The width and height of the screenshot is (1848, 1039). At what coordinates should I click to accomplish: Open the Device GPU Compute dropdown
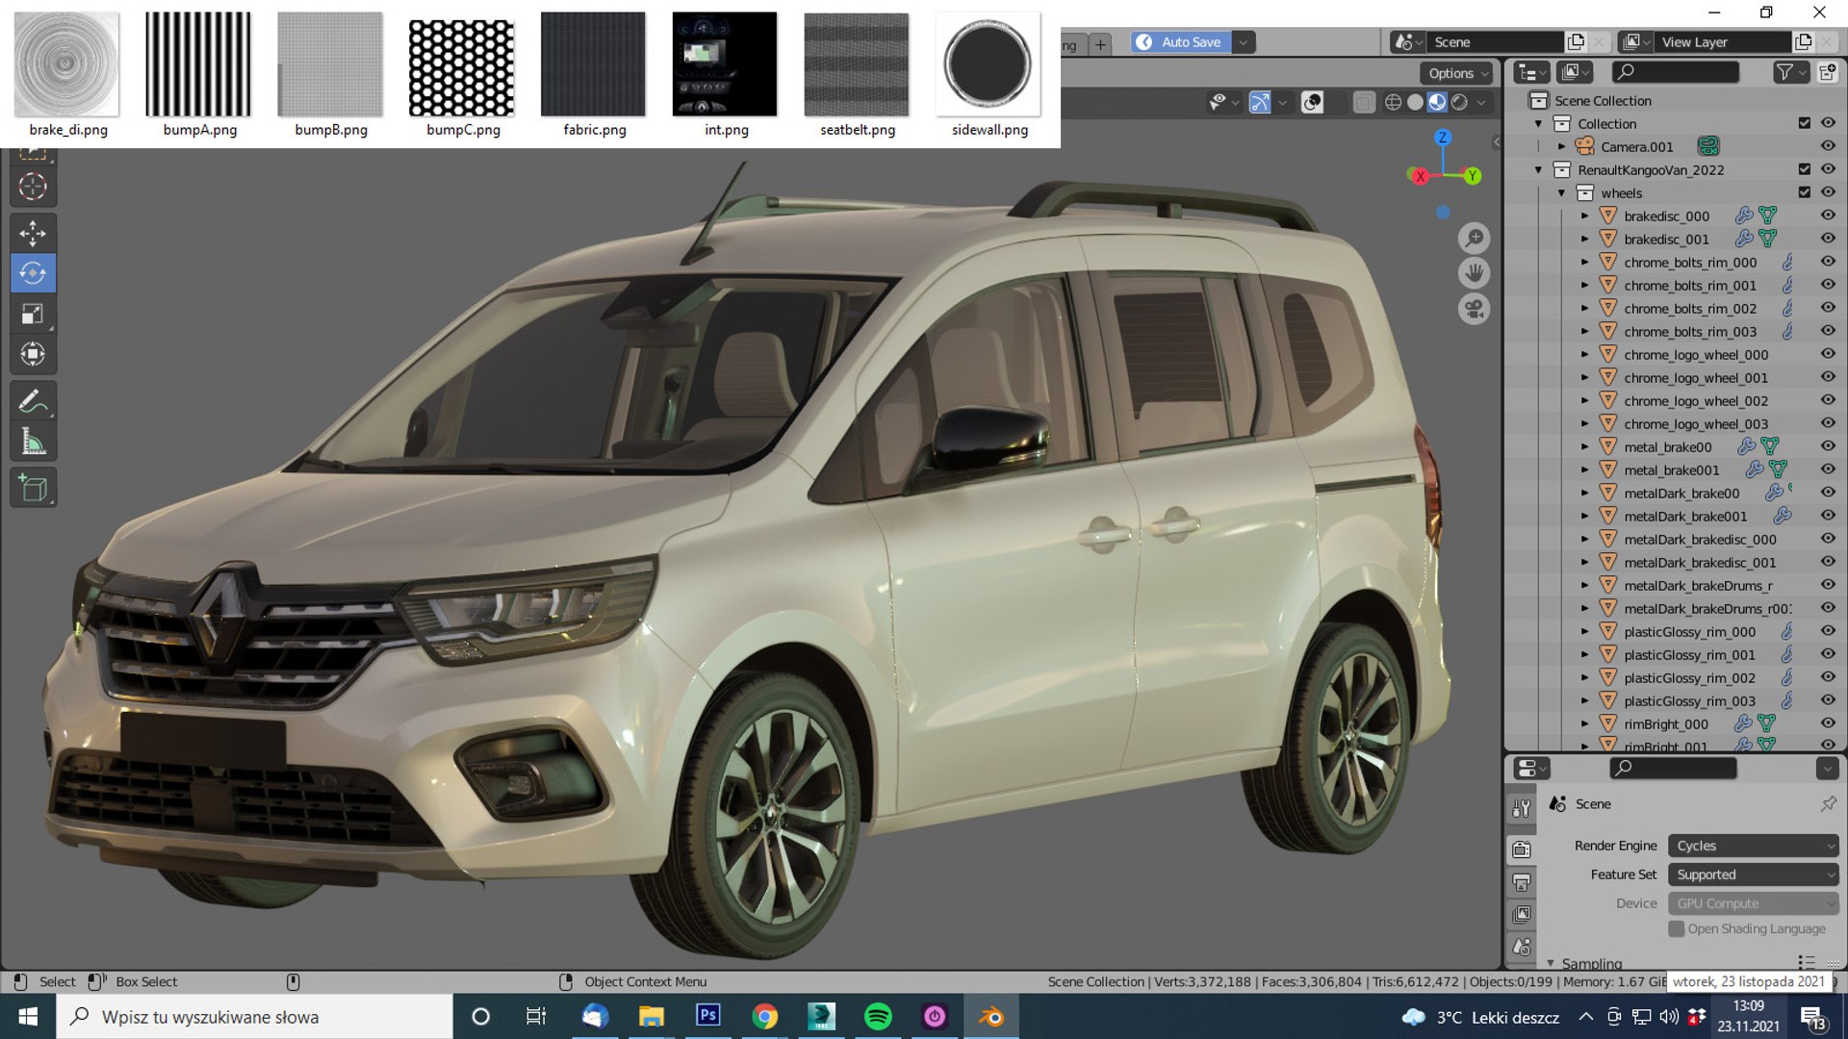[x=1754, y=903]
